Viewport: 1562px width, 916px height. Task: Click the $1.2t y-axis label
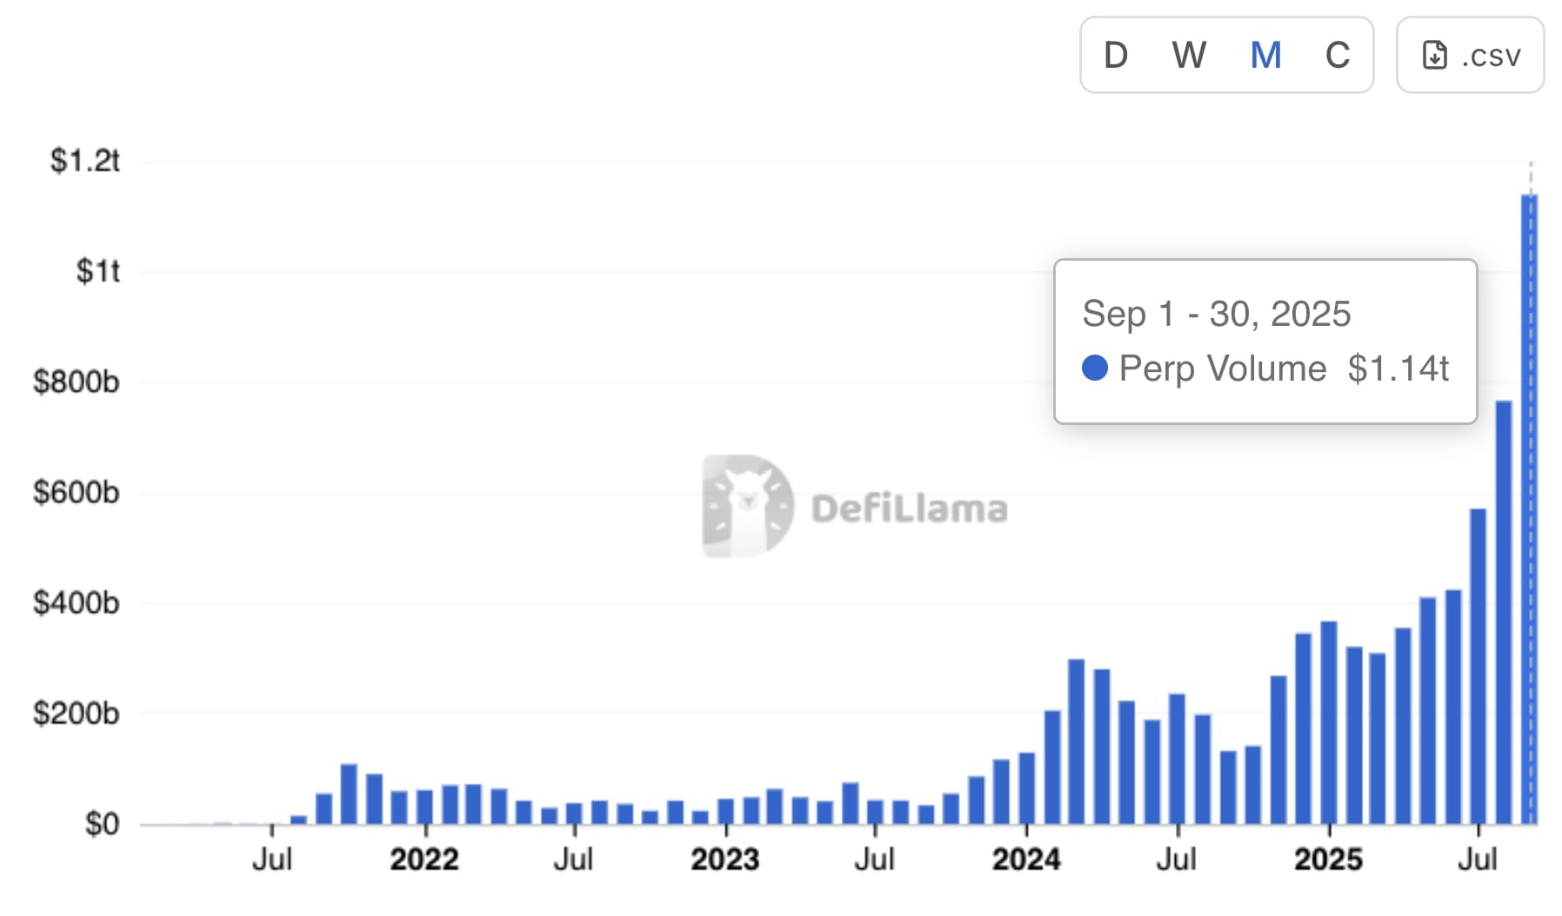click(85, 161)
